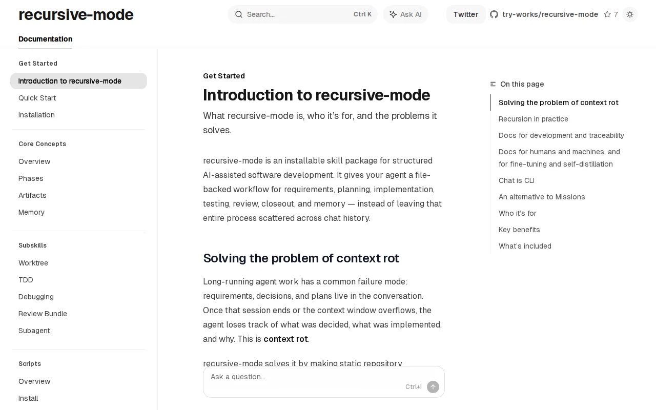The width and height of the screenshot is (656, 410).
Task: Click the GitHub logo icon
Action: click(x=494, y=14)
